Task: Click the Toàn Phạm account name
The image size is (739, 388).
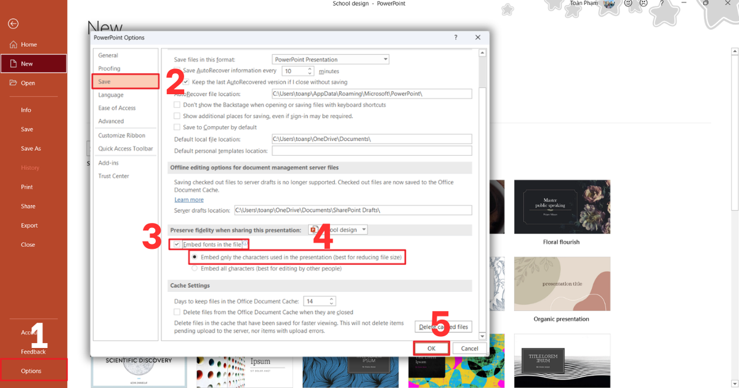Action: 585,4
